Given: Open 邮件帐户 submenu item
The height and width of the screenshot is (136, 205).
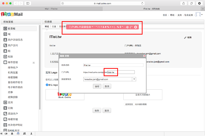Looking at the screenshot, I should click(13, 68).
